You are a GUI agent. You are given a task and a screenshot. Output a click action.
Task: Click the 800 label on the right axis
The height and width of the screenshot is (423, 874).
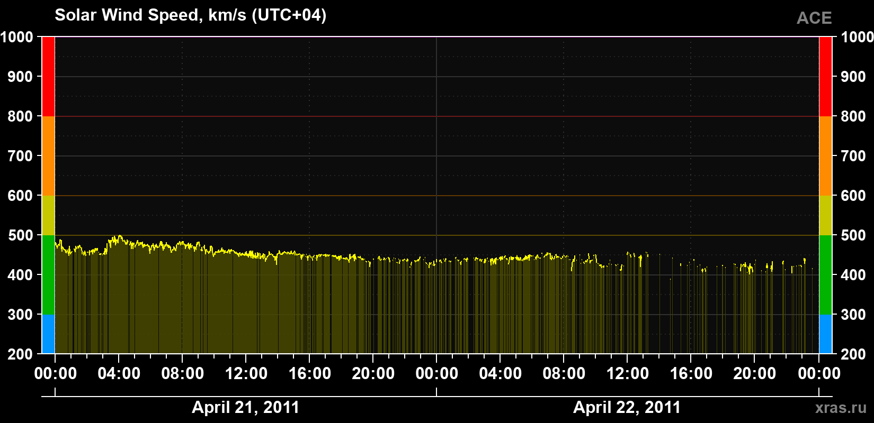pos(853,116)
